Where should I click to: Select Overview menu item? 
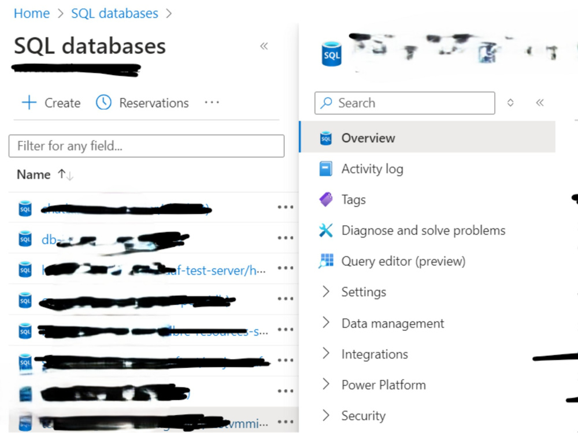pyautogui.click(x=428, y=137)
